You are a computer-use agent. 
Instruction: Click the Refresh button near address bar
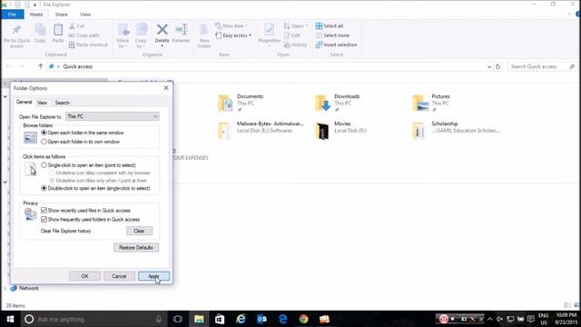498,66
